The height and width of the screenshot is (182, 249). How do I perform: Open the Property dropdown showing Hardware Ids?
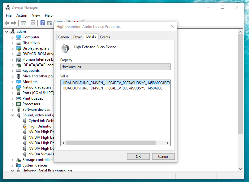click(x=115, y=67)
